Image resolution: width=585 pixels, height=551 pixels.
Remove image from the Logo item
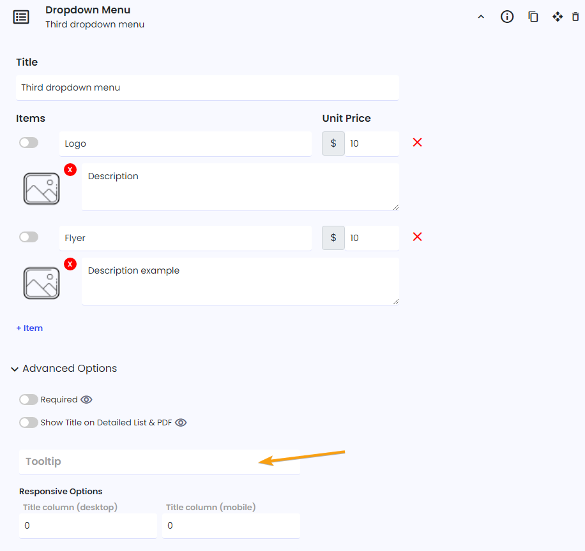pyautogui.click(x=70, y=170)
